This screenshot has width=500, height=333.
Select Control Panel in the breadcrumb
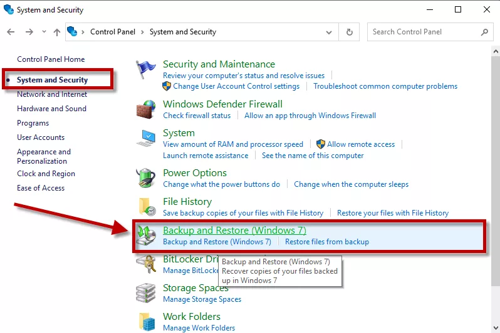(113, 32)
